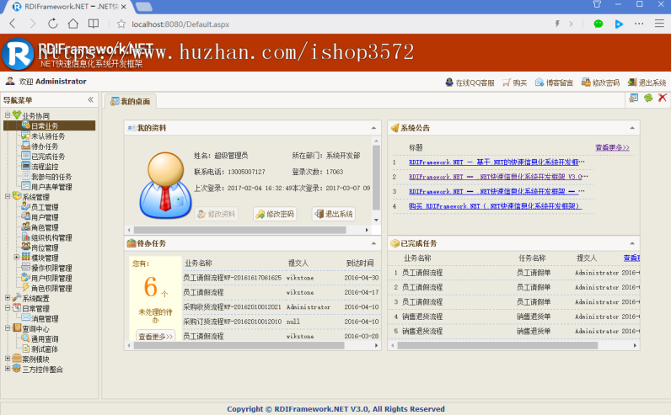This screenshot has width=671, height=415.
Task: Collapse the 业务协同 tree node
Action: pyautogui.click(x=8, y=115)
